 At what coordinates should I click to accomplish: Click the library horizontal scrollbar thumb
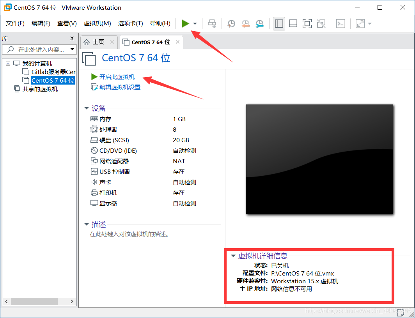(34, 301)
